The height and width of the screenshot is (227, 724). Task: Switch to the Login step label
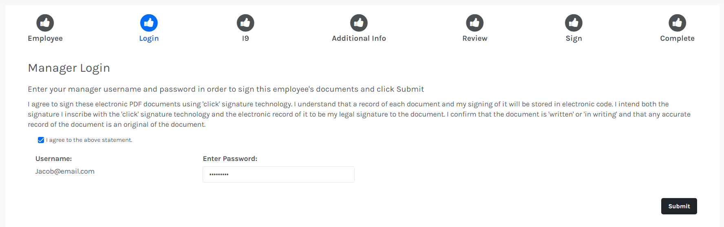[x=149, y=38]
